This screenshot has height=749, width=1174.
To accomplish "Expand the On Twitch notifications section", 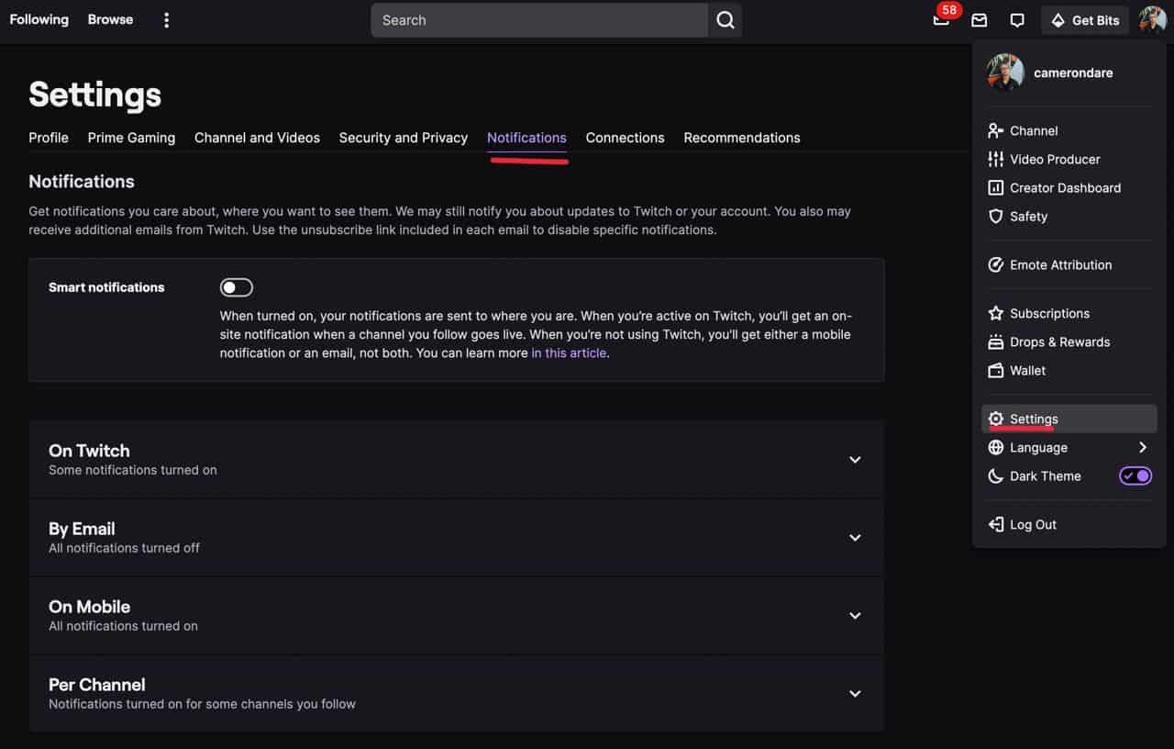I will point(854,459).
